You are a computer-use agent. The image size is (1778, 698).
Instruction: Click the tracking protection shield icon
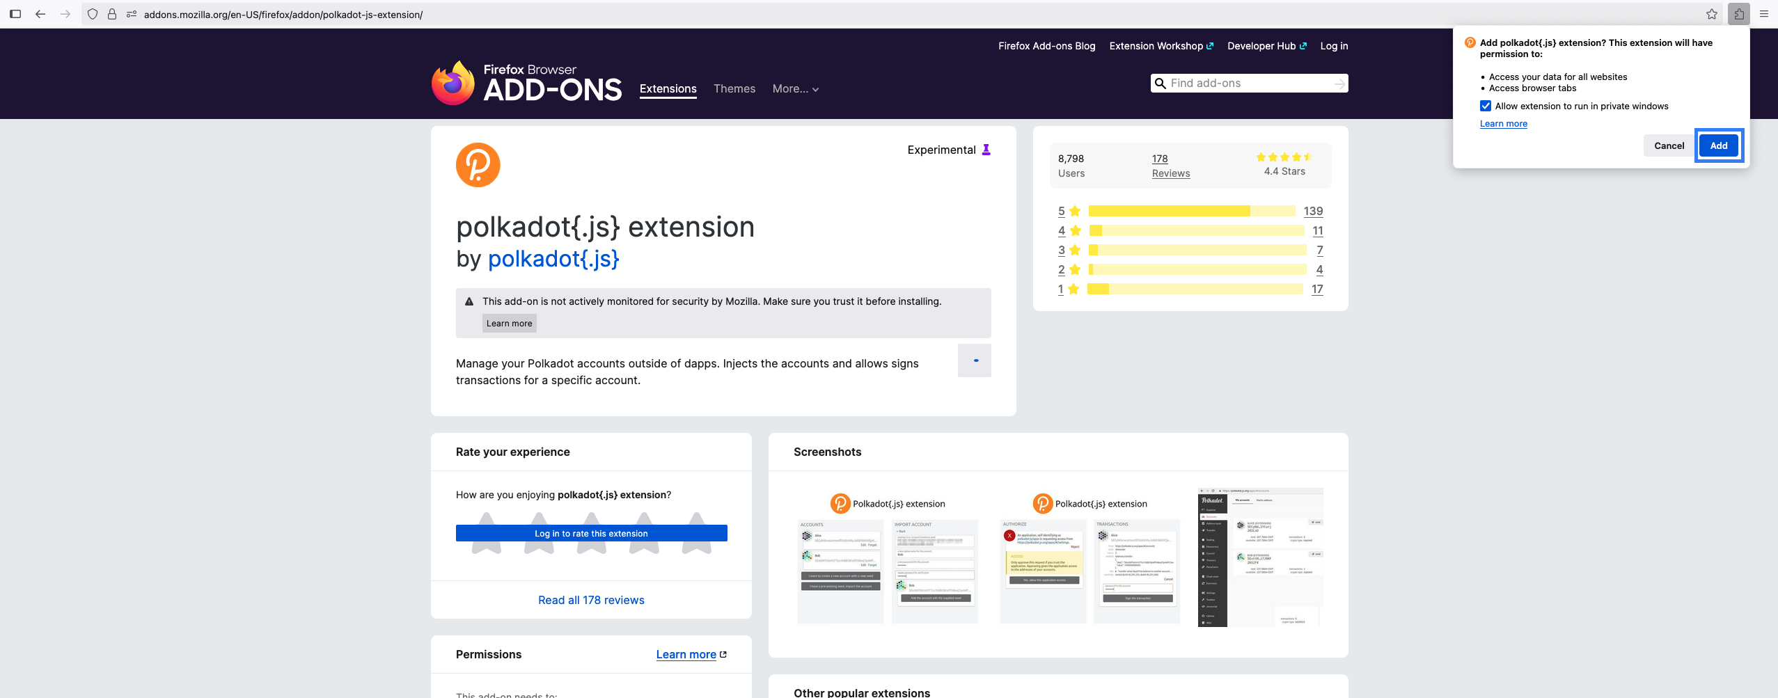pos(93,14)
